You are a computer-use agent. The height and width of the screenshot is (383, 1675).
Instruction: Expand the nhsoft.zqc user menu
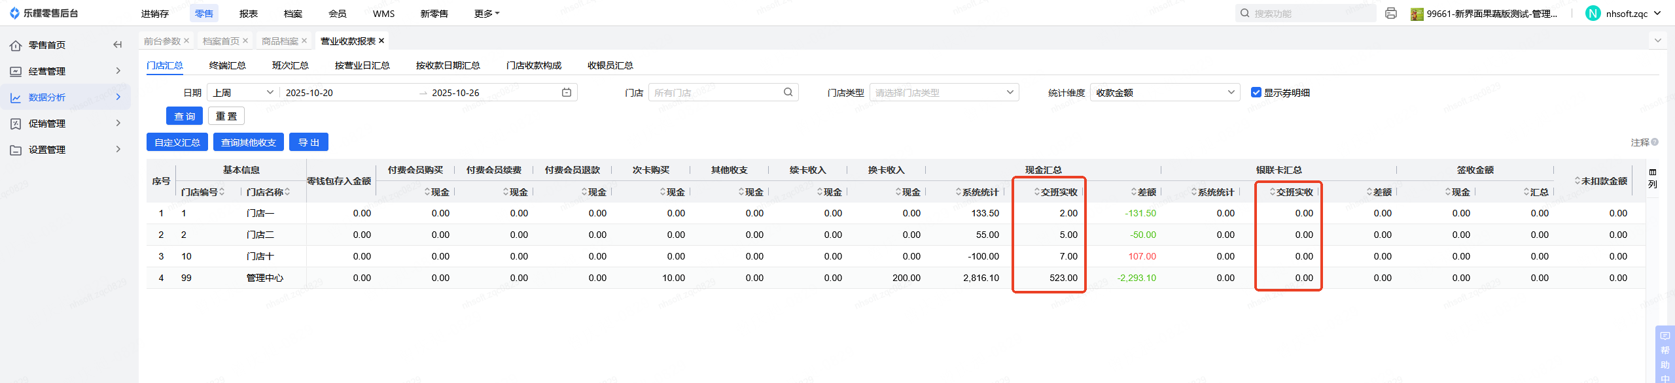click(1658, 13)
